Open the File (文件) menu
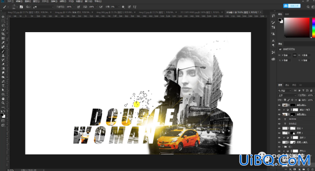315x171 pixels. coord(10,1)
